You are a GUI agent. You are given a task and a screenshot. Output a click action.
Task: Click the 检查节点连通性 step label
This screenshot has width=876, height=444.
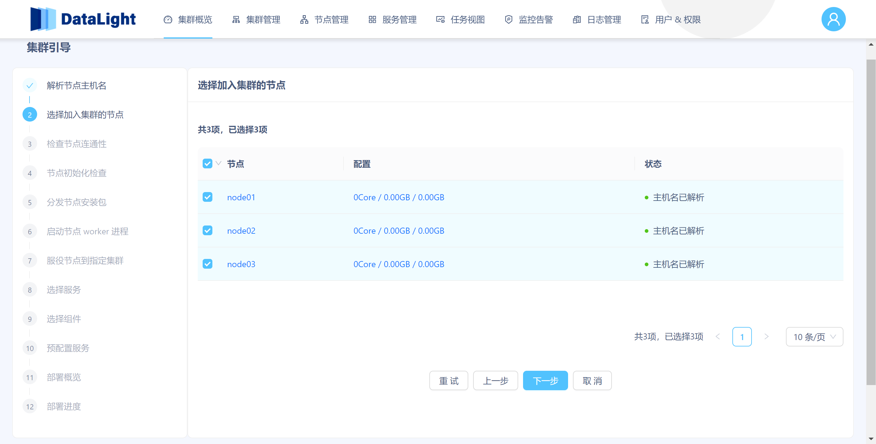click(76, 144)
